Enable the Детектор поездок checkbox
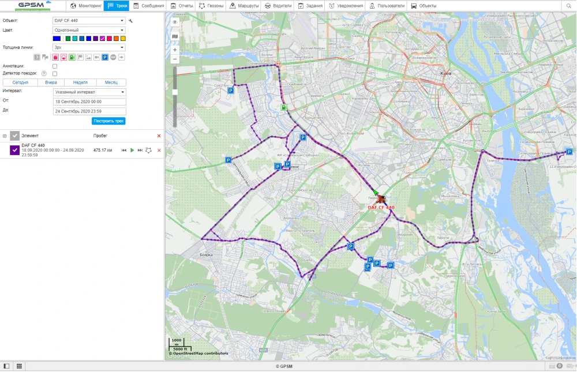 coord(55,74)
